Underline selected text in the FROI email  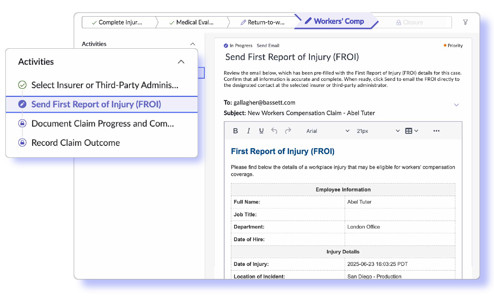(x=261, y=131)
